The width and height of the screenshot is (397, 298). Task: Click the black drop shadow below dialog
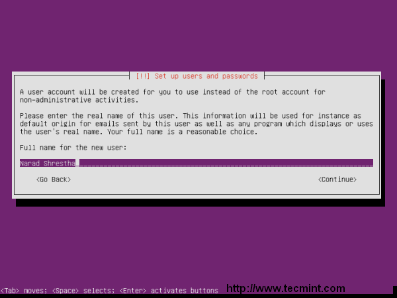pos(200,203)
